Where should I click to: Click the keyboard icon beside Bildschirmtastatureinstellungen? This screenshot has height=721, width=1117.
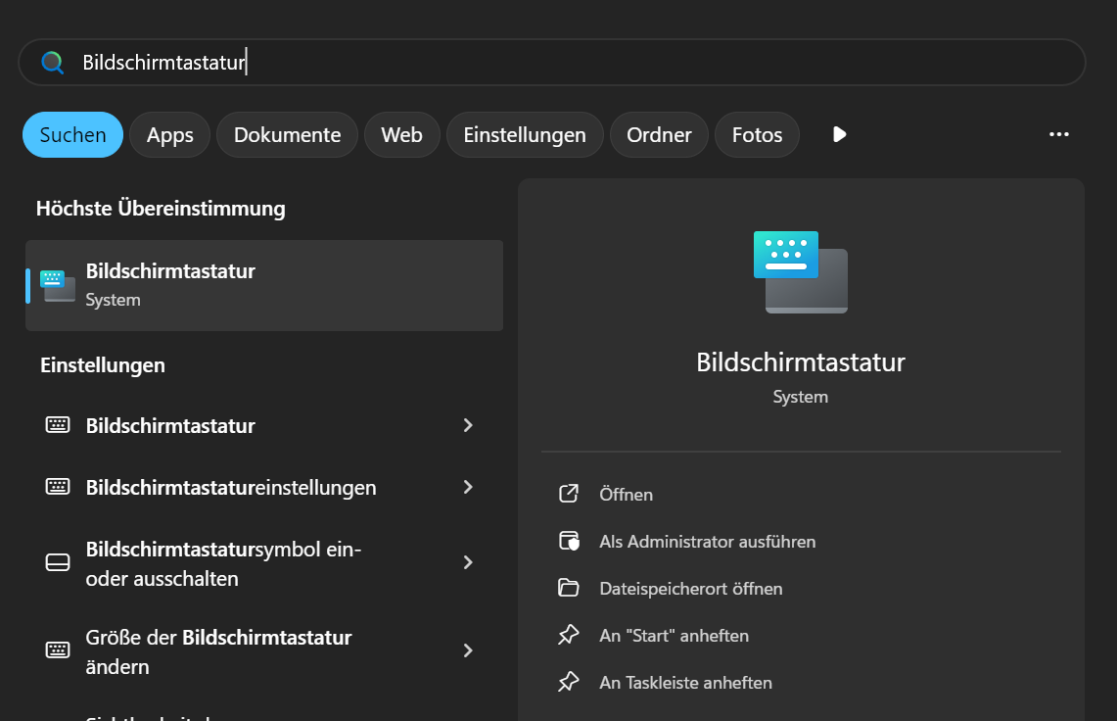(58, 487)
